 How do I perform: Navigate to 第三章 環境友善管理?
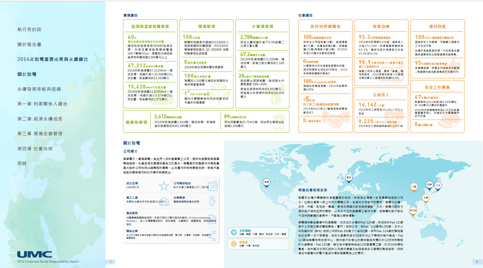point(40,134)
